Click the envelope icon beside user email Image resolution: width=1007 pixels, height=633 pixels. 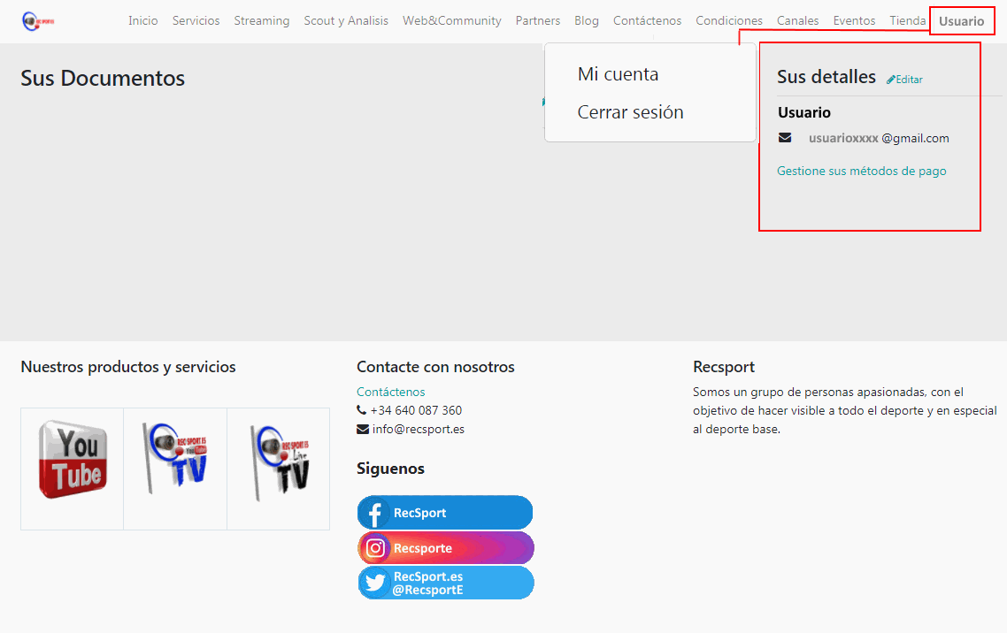785,138
